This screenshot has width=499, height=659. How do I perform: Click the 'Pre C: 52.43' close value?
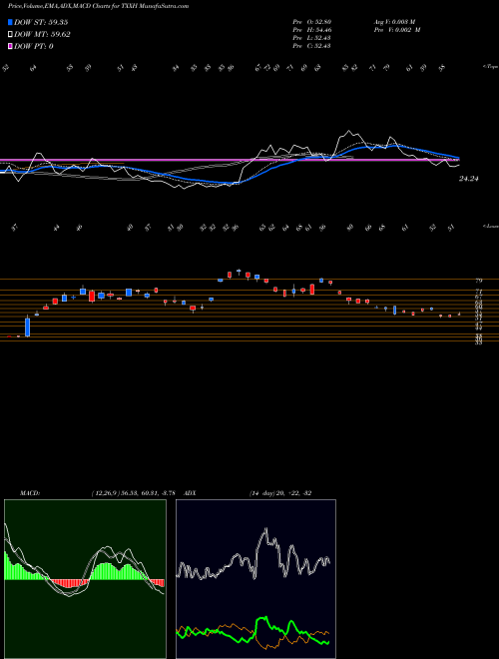coord(311,46)
